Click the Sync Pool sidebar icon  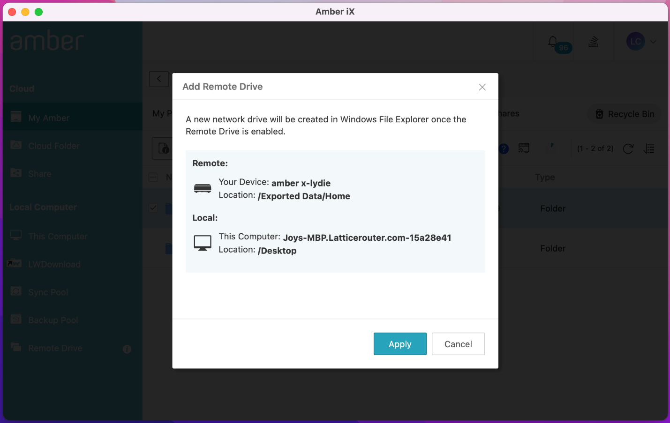coord(16,291)
